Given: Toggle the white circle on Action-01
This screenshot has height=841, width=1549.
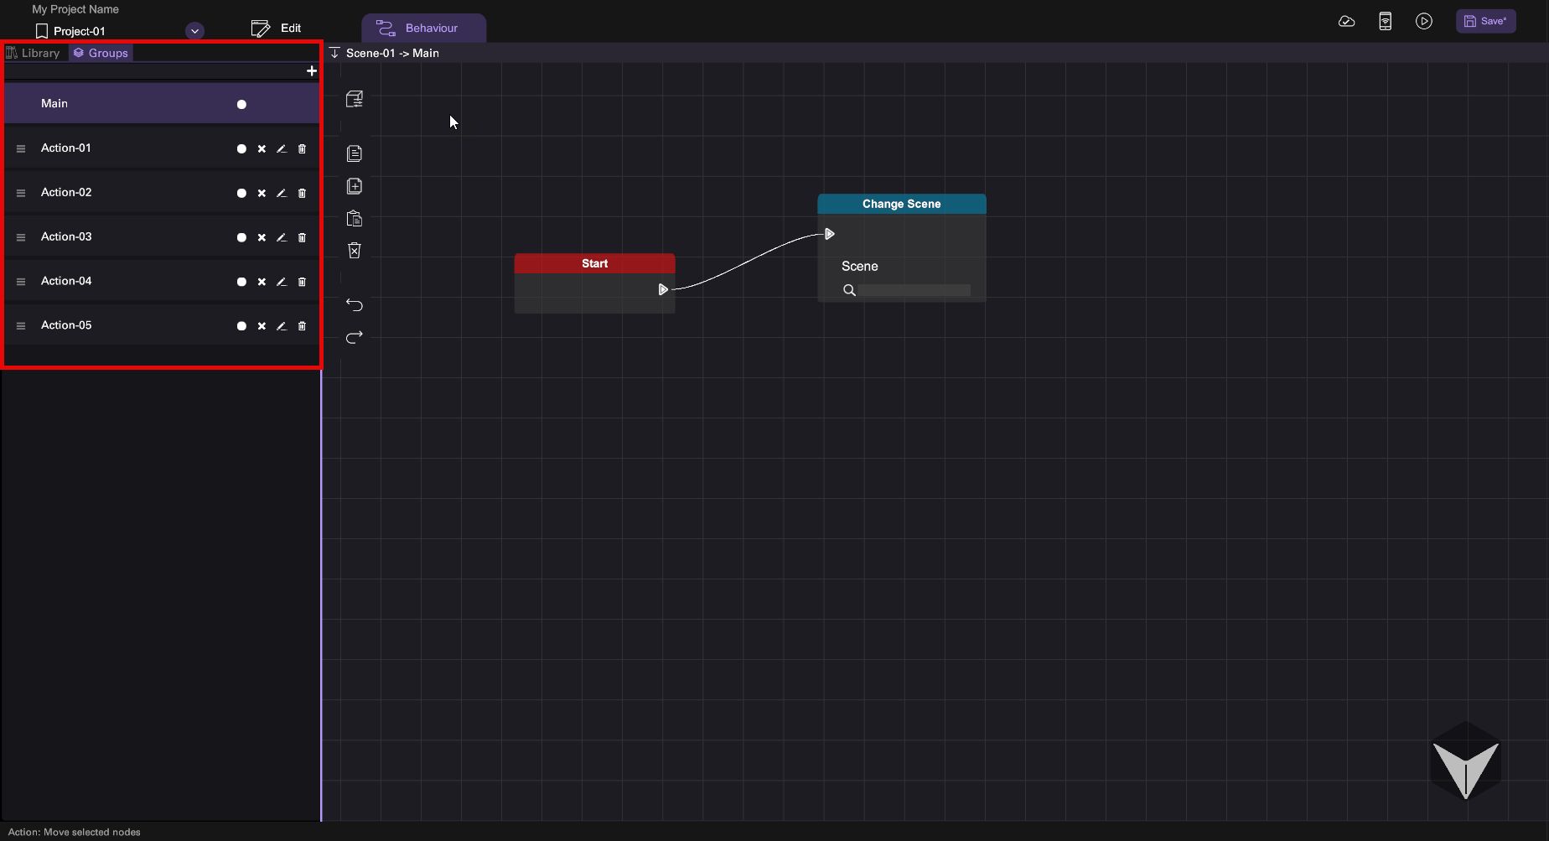Looking at the screenshot, I should [241, 149].
